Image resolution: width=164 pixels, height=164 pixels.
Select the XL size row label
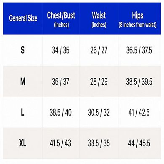(23, 143)
